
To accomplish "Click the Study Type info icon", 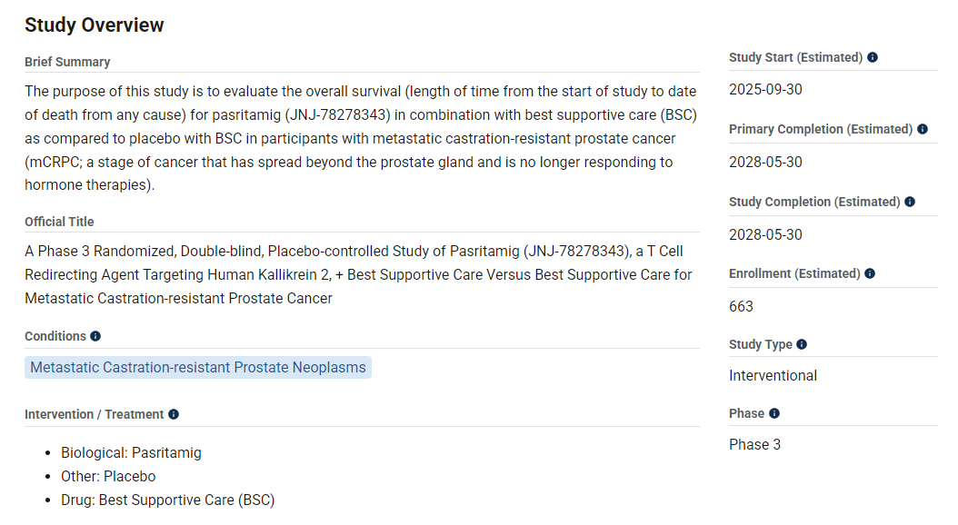I will (x=802, y=344).
